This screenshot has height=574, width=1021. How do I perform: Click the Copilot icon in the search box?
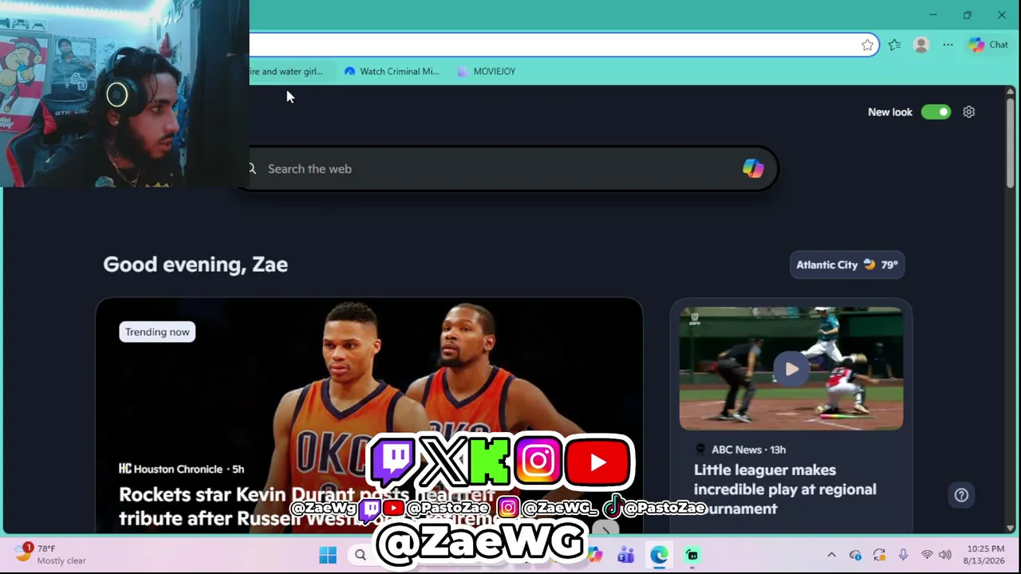[753, 169]
